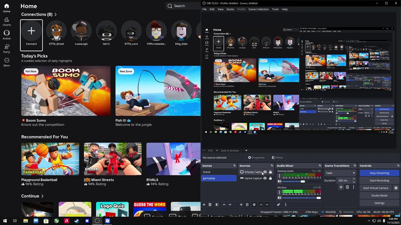The width and height of the screenshot is (401, 225).
Task: Open OBS File menu
Action: (205, 9)
